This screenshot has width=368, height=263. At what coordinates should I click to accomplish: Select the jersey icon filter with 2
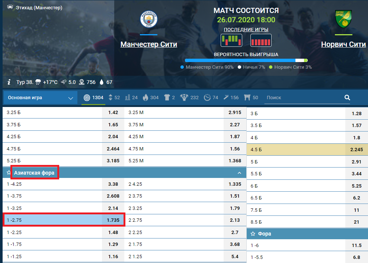point(169,98)
